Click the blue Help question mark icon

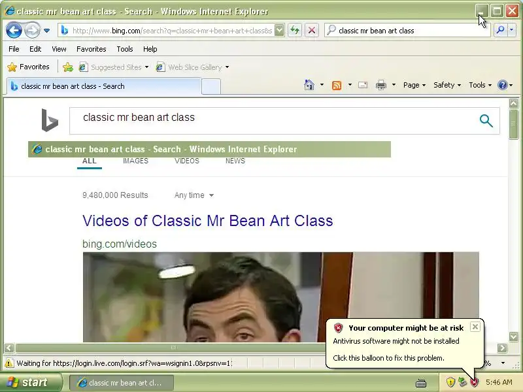pyautogui.click(x=502, y=85)
